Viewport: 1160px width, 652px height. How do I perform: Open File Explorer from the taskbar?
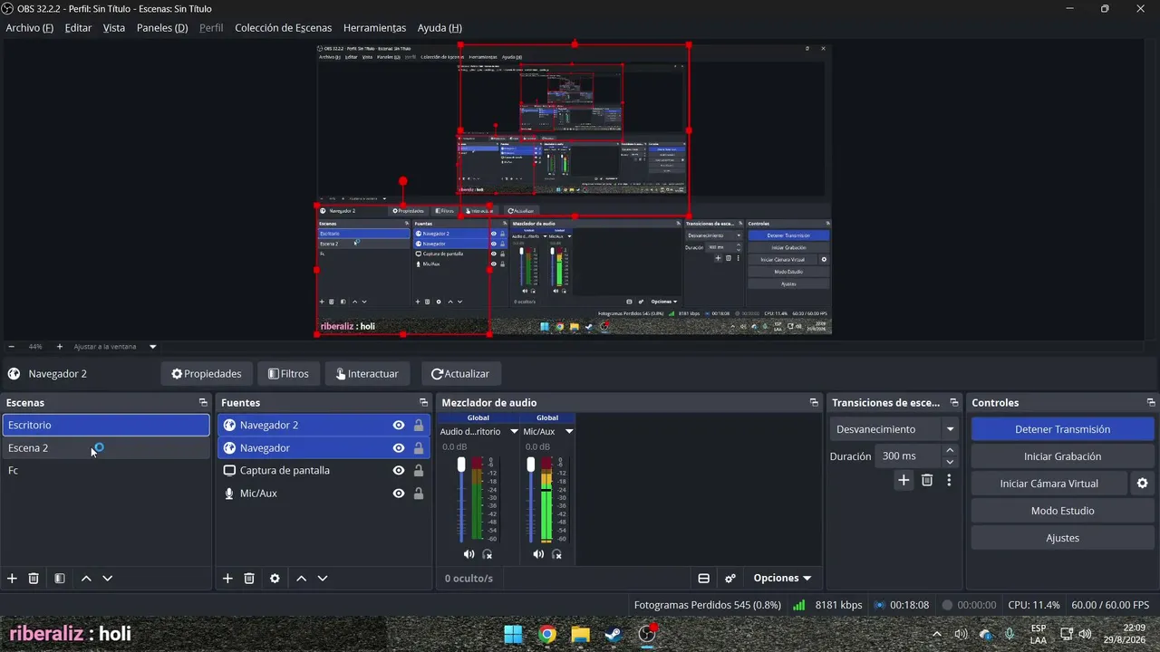(580, 634)
